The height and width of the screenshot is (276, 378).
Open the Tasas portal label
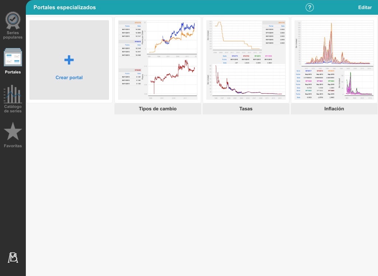(x=246, y=109)
